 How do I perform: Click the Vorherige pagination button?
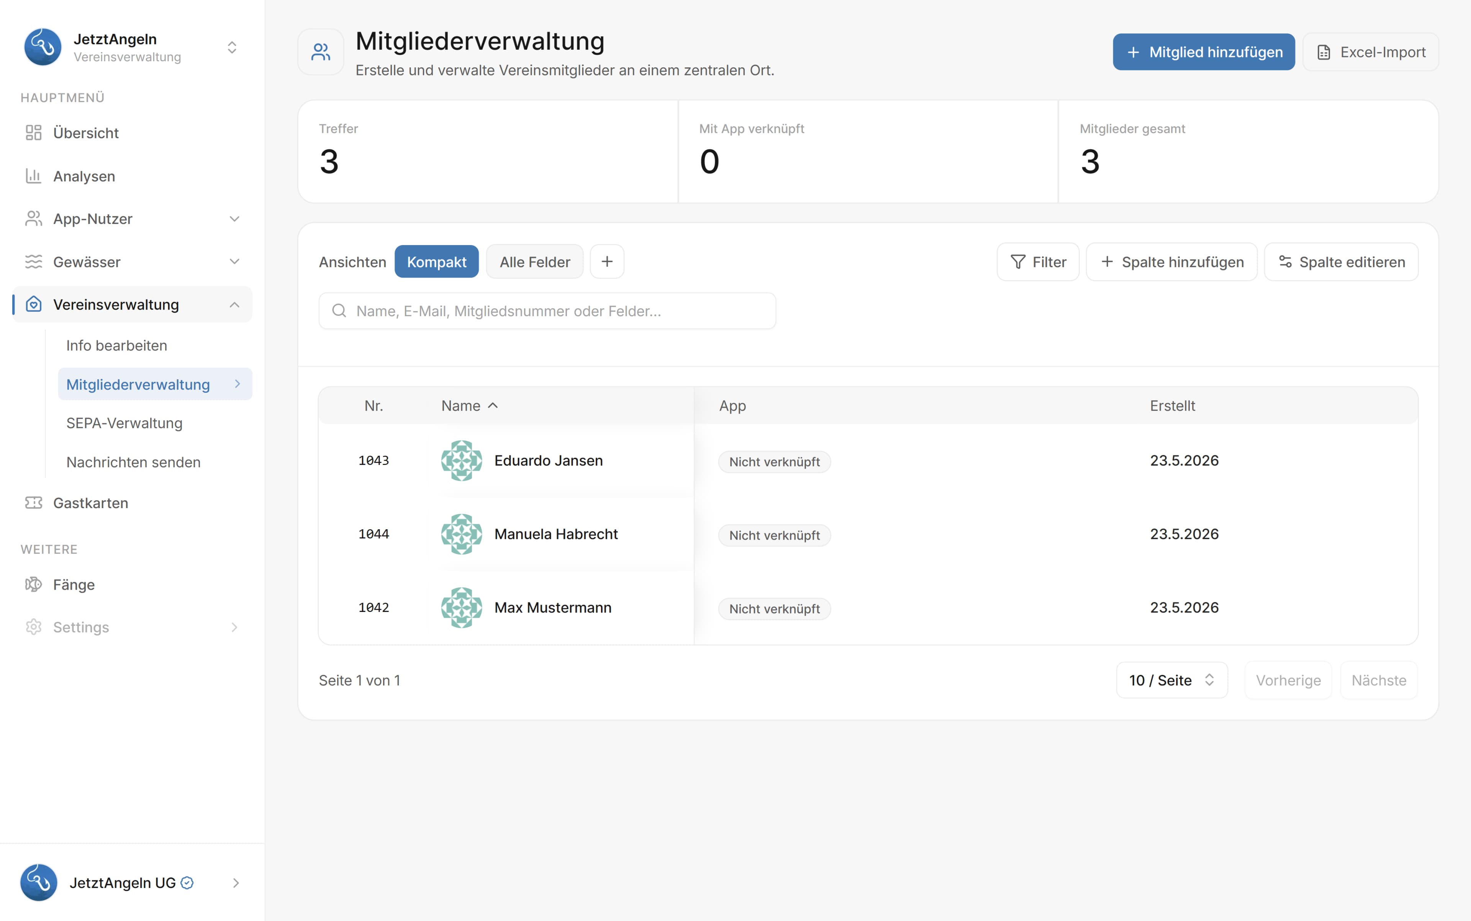click(x=1288, y=681)
